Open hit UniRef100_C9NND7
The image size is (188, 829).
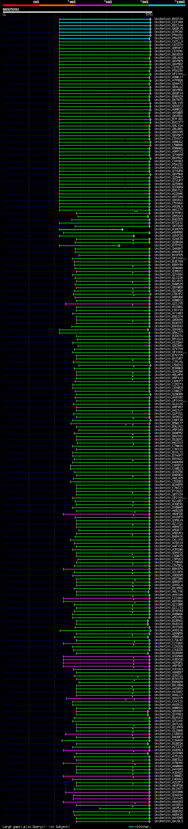(169, 776)
